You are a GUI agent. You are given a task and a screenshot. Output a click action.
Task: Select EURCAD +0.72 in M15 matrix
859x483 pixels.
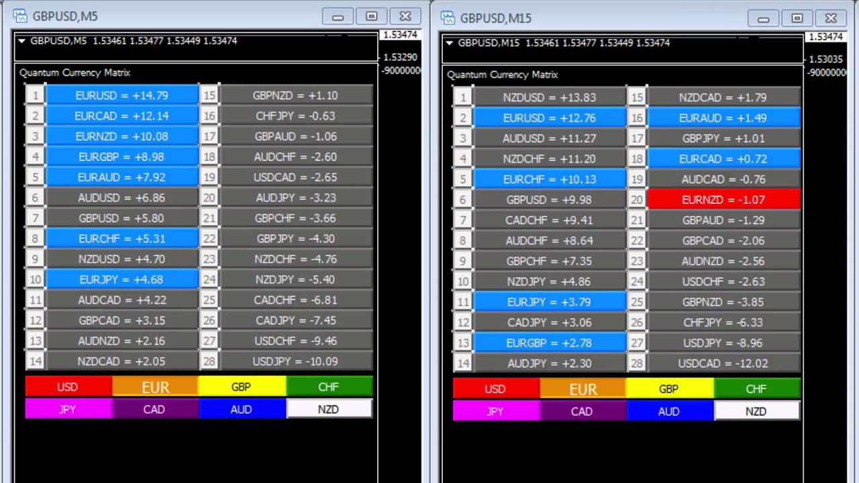pyautogui.click(x=723, y=159)
